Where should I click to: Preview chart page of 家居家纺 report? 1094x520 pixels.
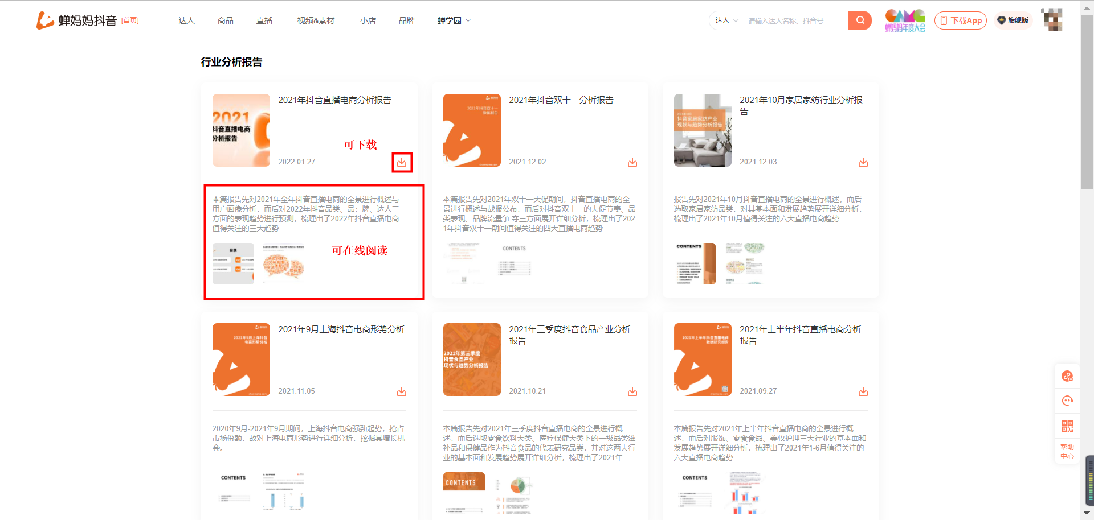745,263
